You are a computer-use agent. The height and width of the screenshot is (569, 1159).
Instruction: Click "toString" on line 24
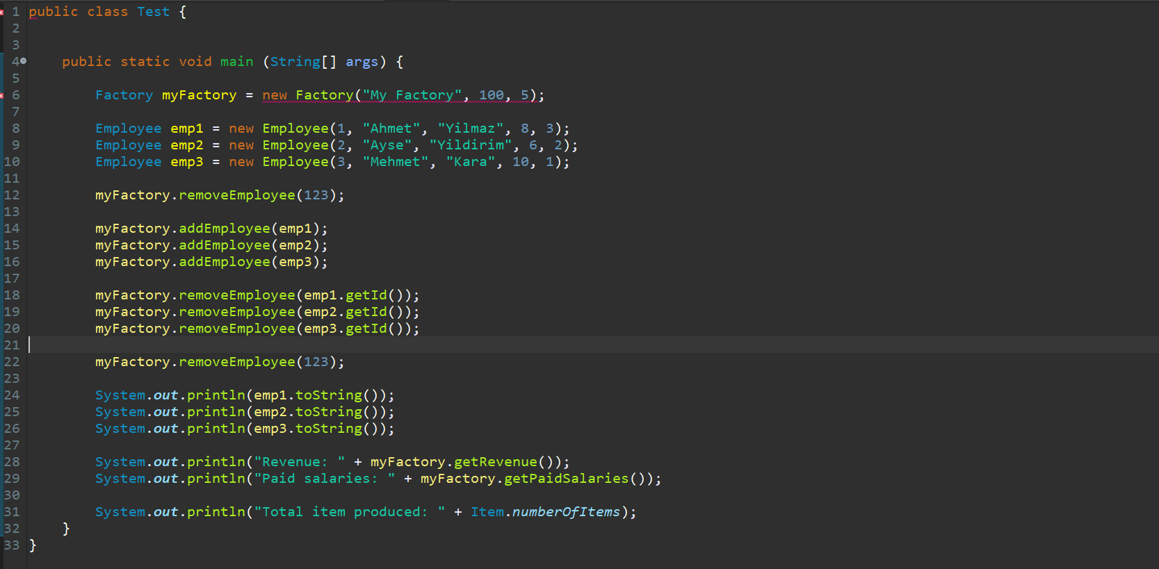(x=329, y=395)
